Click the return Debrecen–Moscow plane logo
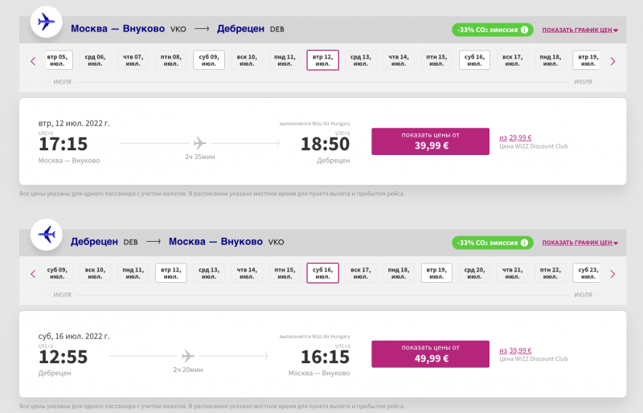Viewport: 643px width, 413px height. point(47,234)
